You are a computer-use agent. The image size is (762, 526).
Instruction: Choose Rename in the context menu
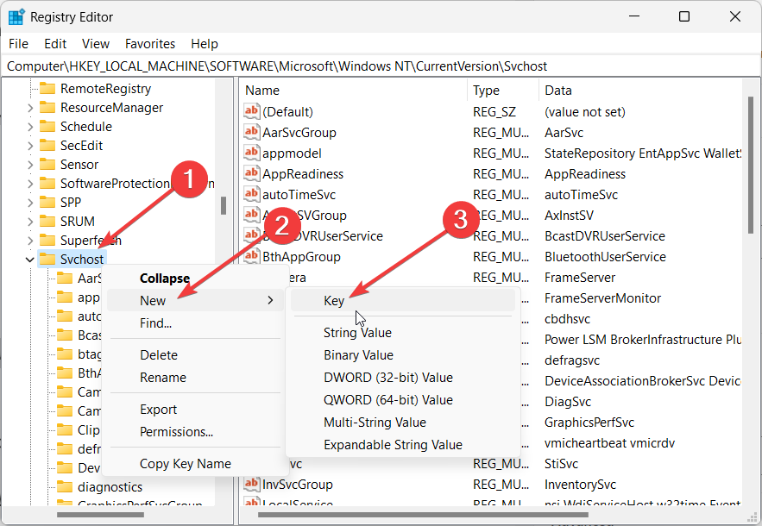point(195,378)
